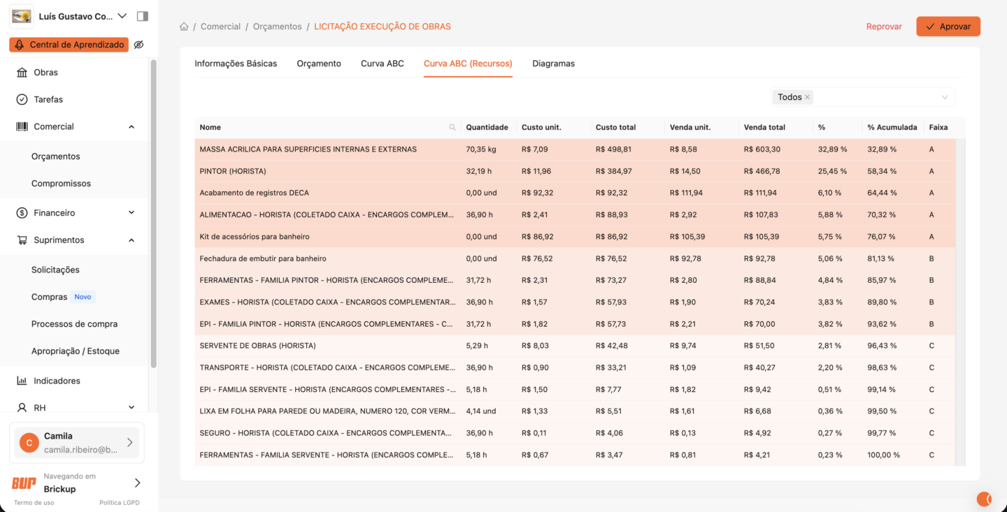Click the Kit de acessórios para banheiro row
Screen dimensions: 1007x512
[x=575, y=237]
